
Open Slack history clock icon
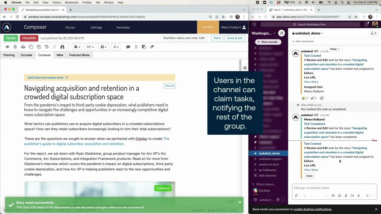254,24
